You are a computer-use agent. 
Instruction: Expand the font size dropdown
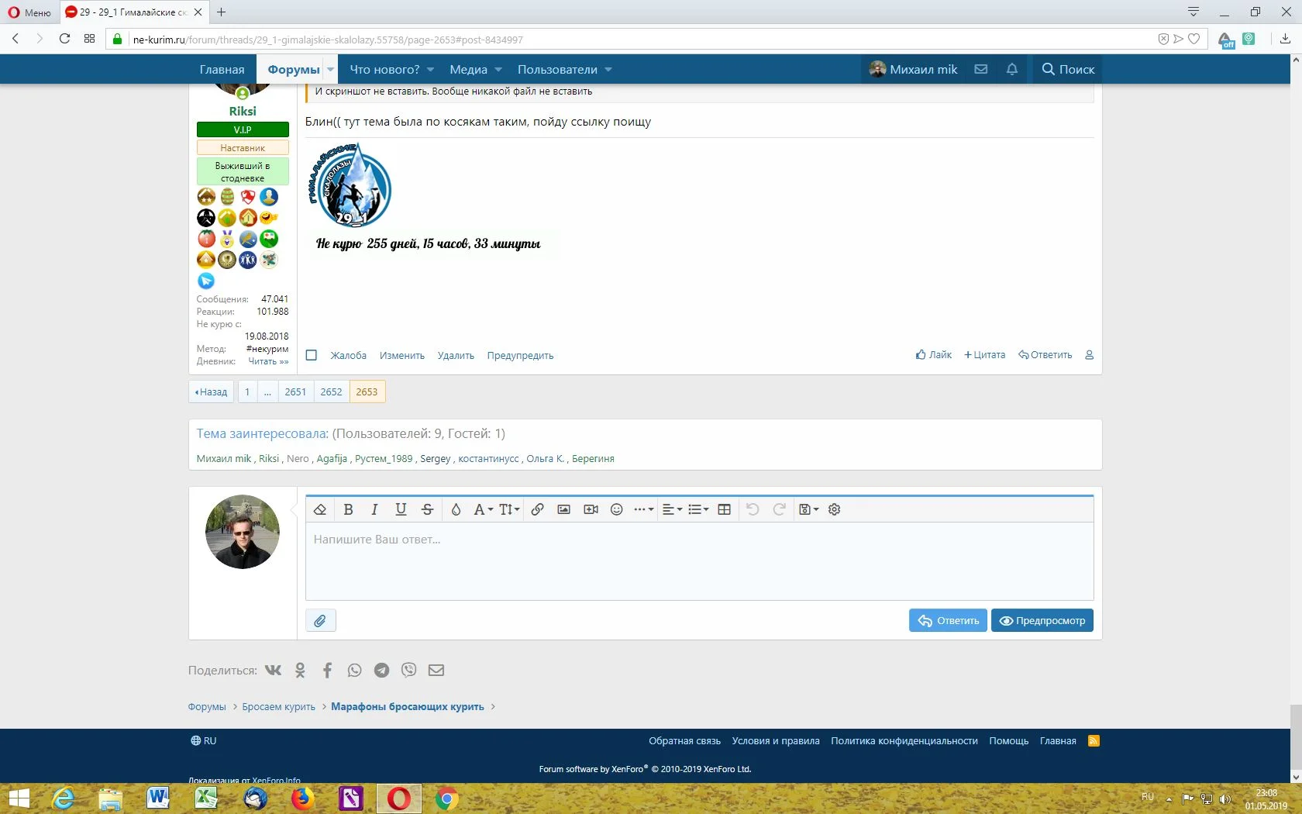pyautogui.click(x=509, y=509)
